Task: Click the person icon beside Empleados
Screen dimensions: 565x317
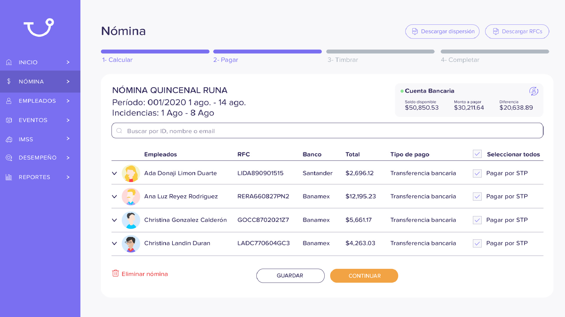Action: click(x=9, y=101)
